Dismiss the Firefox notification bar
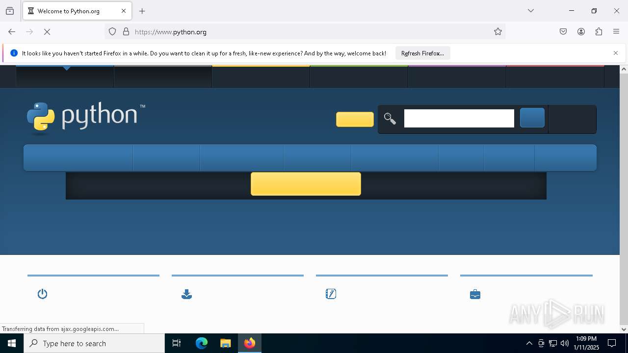 616,53
